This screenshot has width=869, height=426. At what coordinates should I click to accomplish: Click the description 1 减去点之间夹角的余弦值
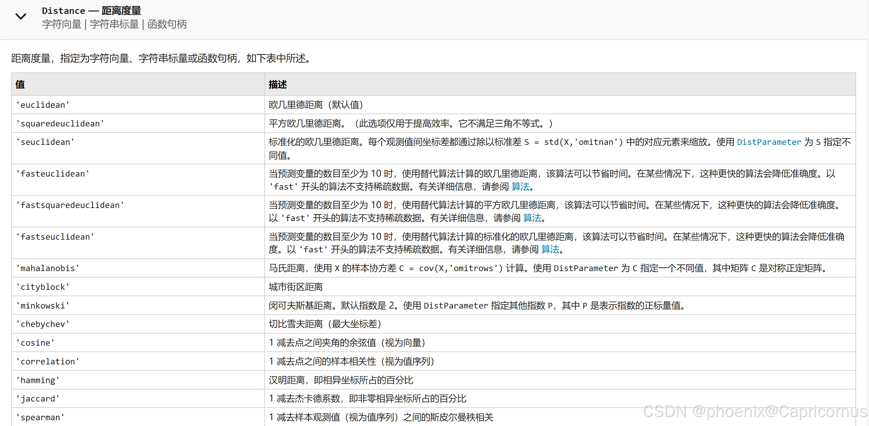point(347,343)
